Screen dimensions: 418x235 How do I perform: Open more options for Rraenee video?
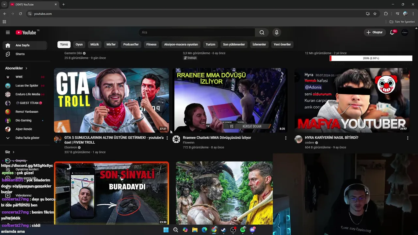(x=286, y=138)
